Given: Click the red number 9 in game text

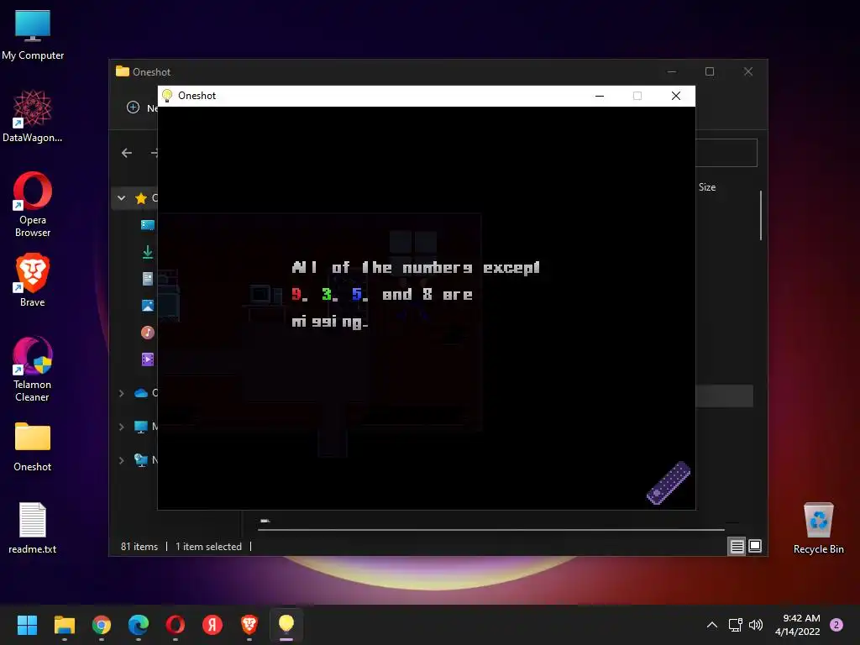Looking at the screenshot, I should [x=296, y=294].
